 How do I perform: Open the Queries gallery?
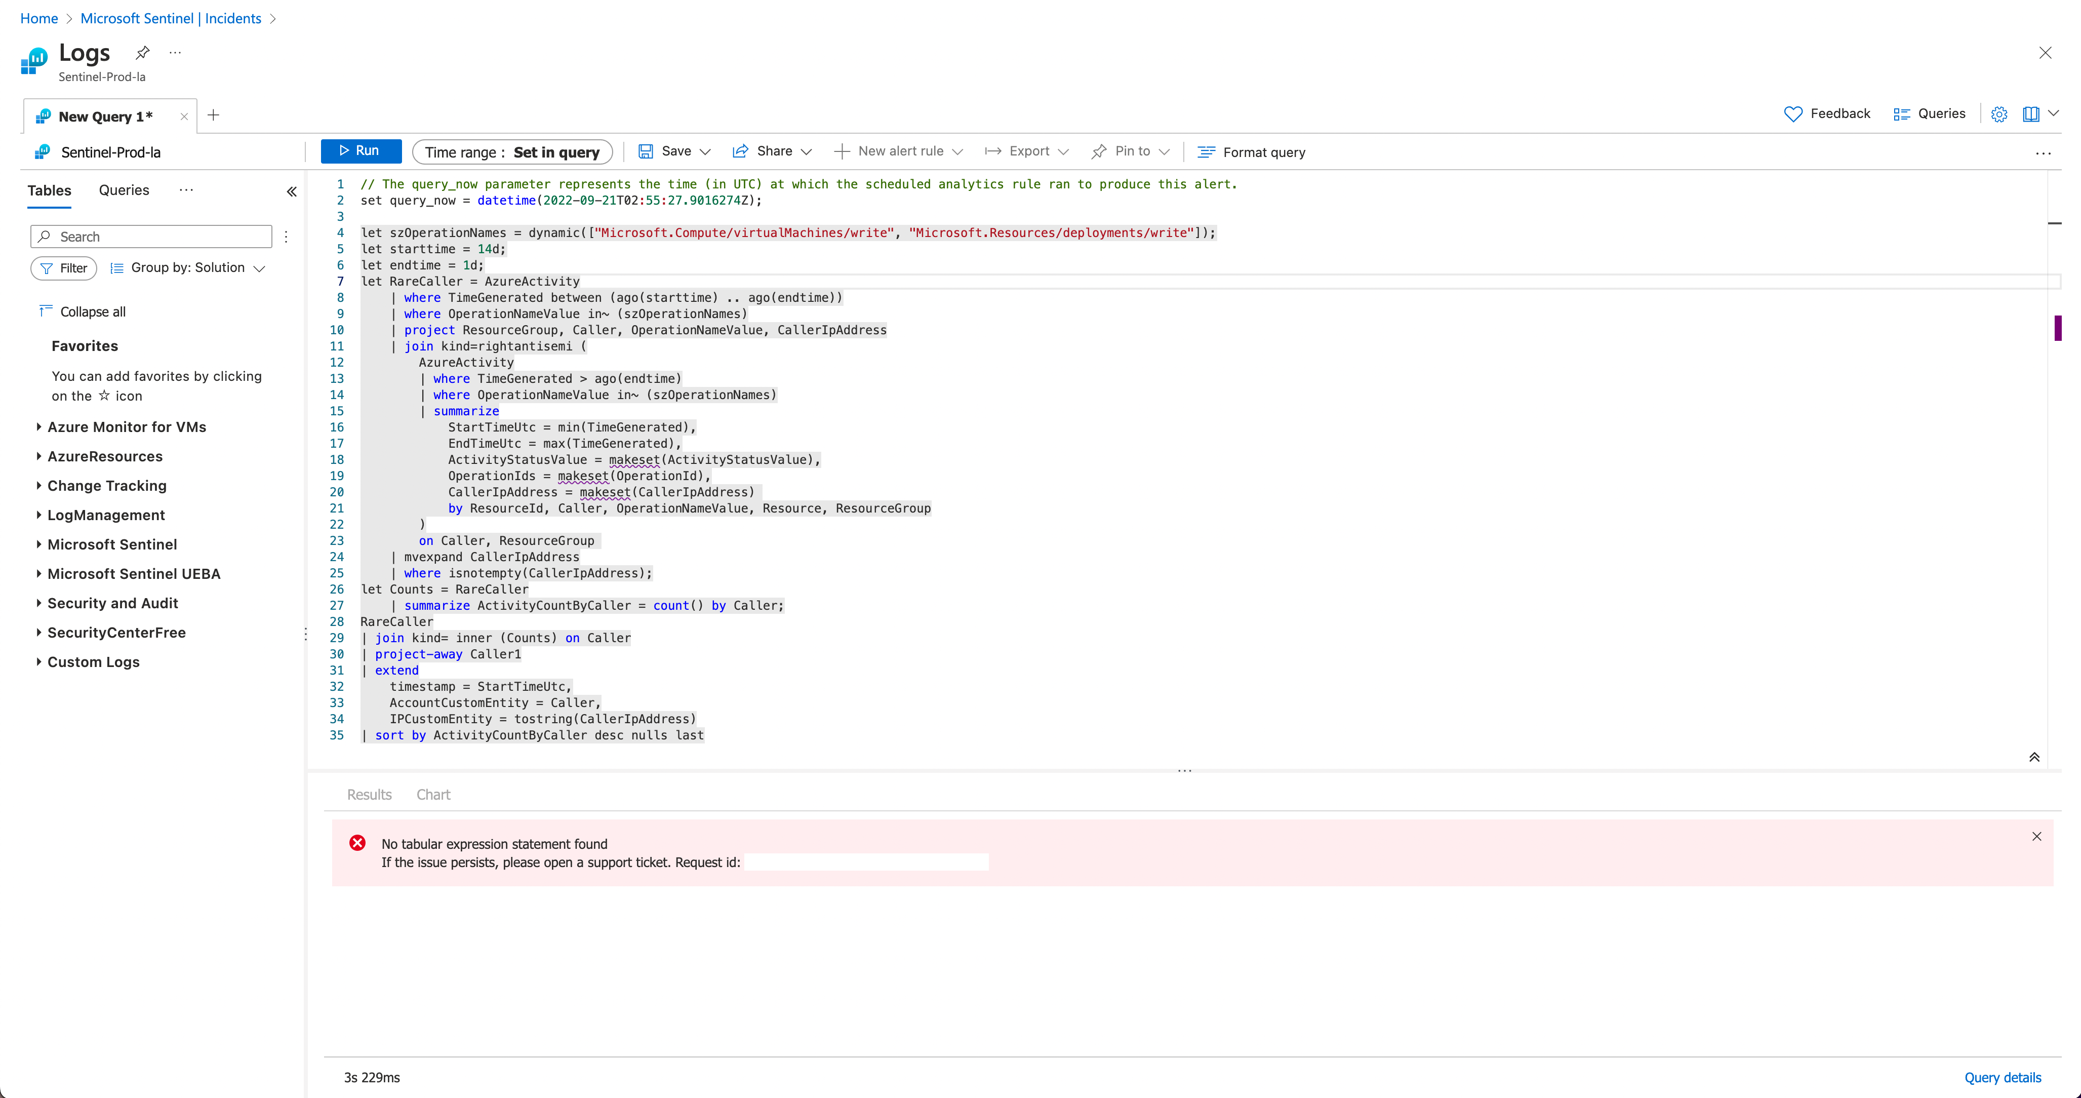(x=1930, y=113)
